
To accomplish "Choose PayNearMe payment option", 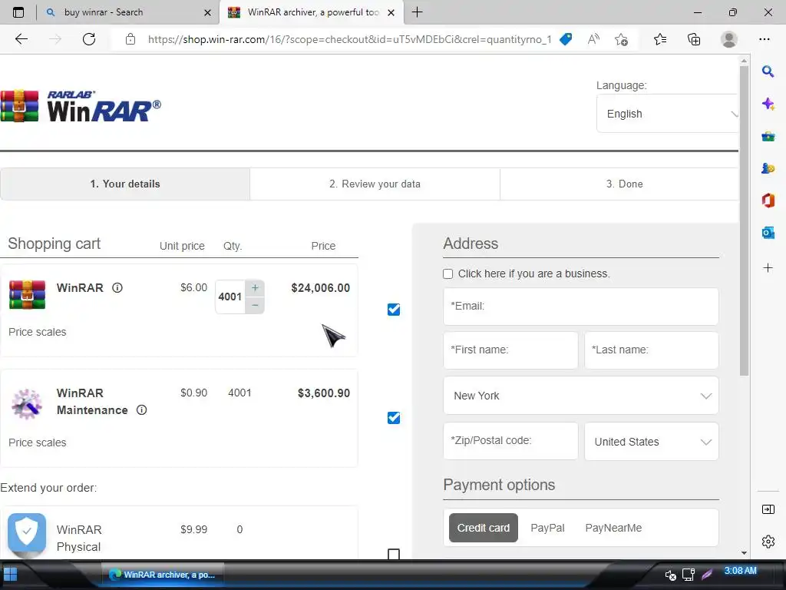I will coord(613,528).
